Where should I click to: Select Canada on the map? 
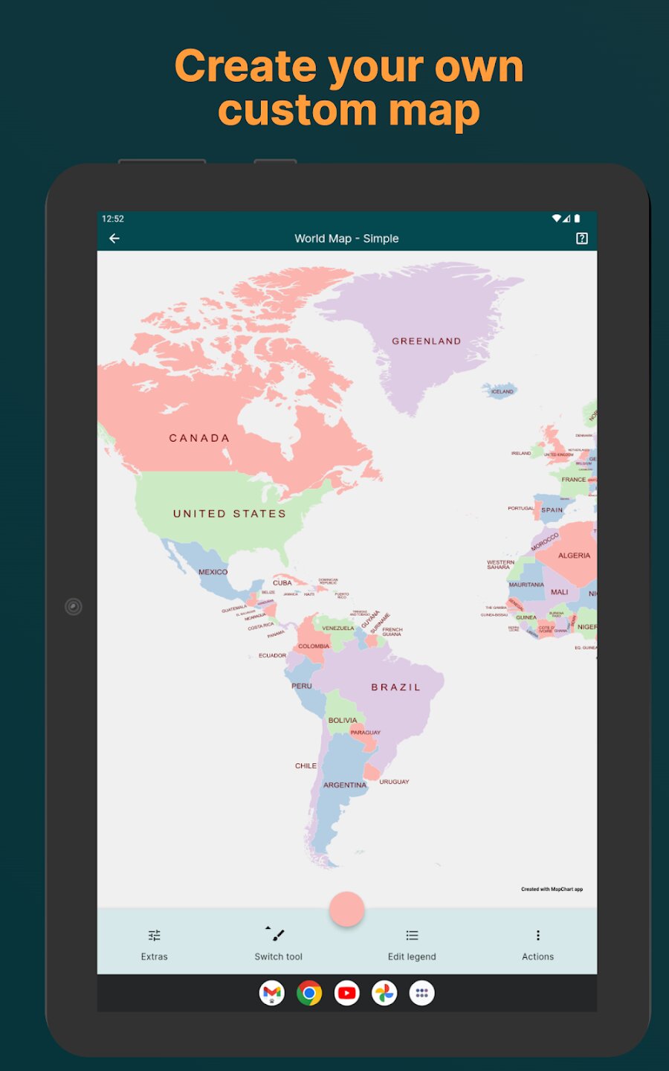199,438
